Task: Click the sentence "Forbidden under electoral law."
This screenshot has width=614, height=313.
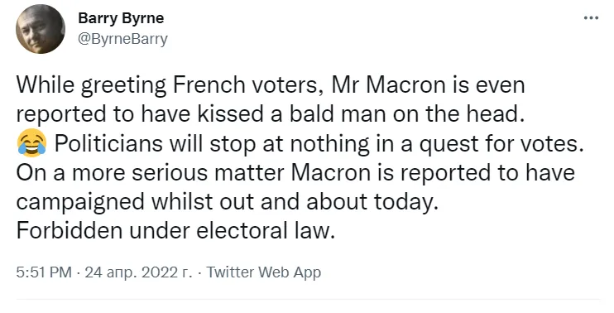Action: (175, 231)
